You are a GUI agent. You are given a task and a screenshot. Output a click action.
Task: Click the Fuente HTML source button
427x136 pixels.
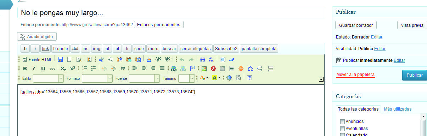(37, 59)
